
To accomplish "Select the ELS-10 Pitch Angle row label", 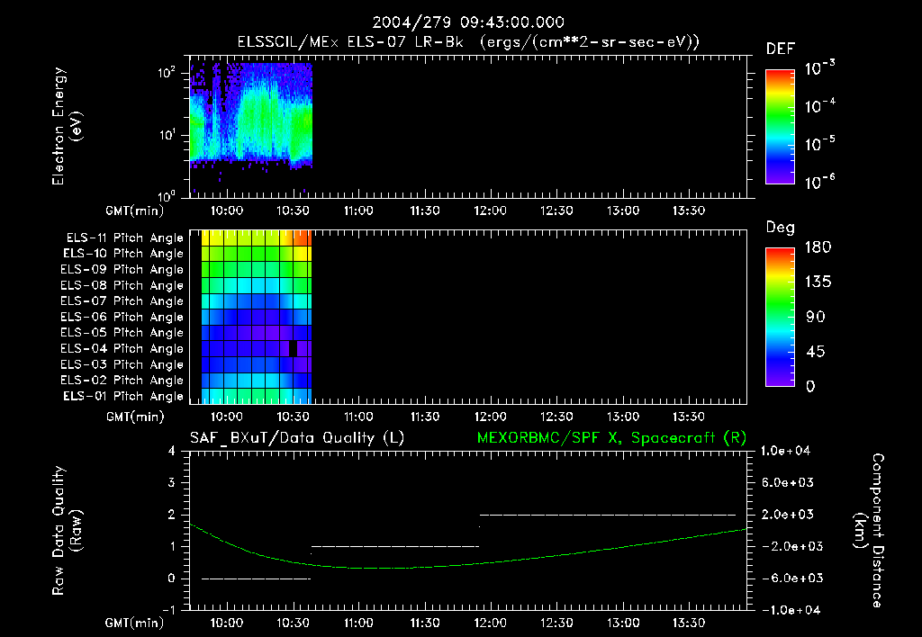I will [x=122, y=254].
